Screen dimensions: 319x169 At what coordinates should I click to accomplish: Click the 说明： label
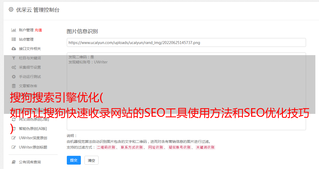coord(72,136)
